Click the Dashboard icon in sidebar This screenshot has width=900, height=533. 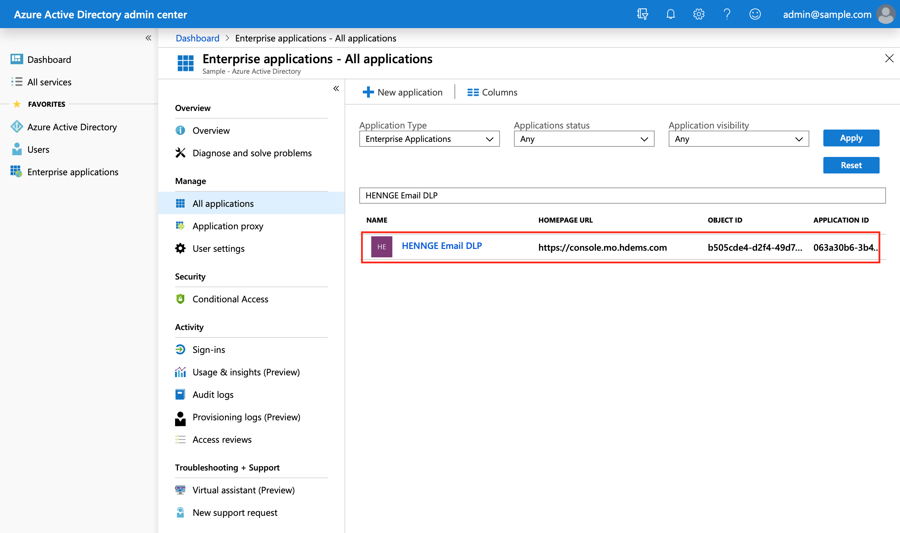pos(17,59)
